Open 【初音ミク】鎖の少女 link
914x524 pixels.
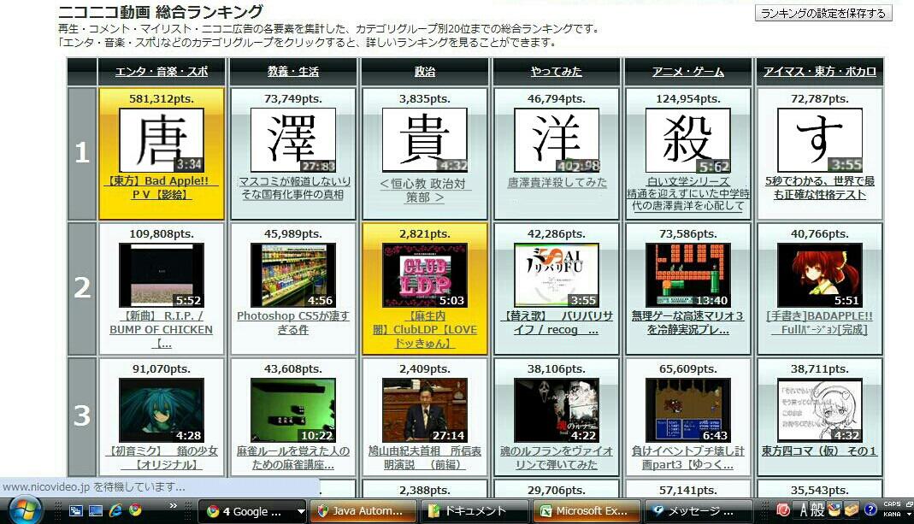pos(162,458)
